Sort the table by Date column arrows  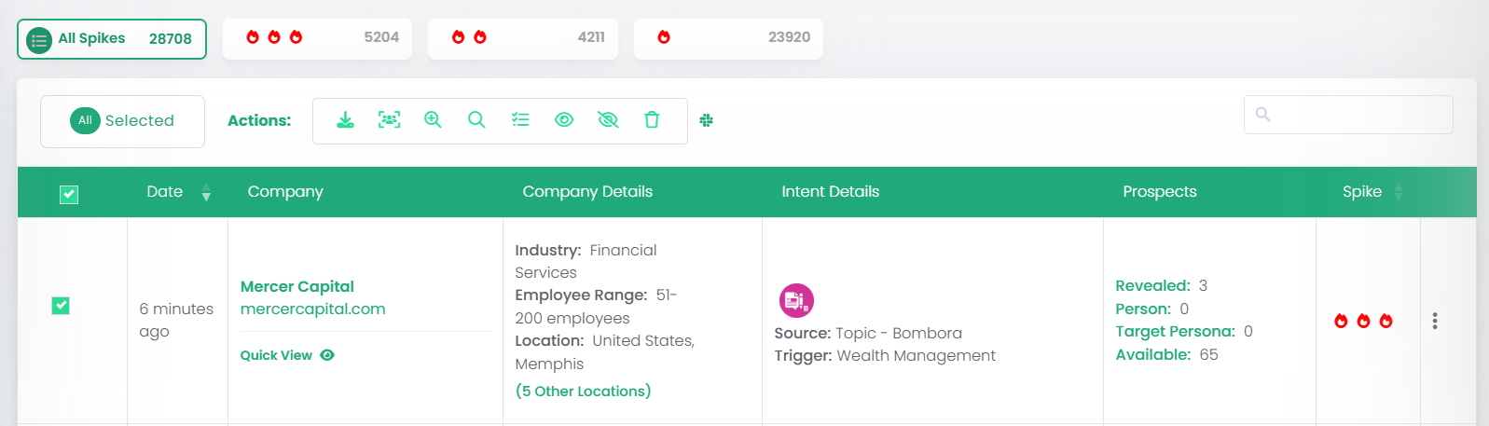(206, 193)
